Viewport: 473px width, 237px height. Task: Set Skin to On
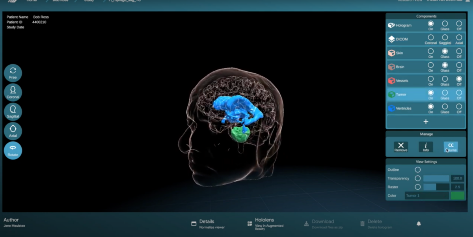click(431, 51)
